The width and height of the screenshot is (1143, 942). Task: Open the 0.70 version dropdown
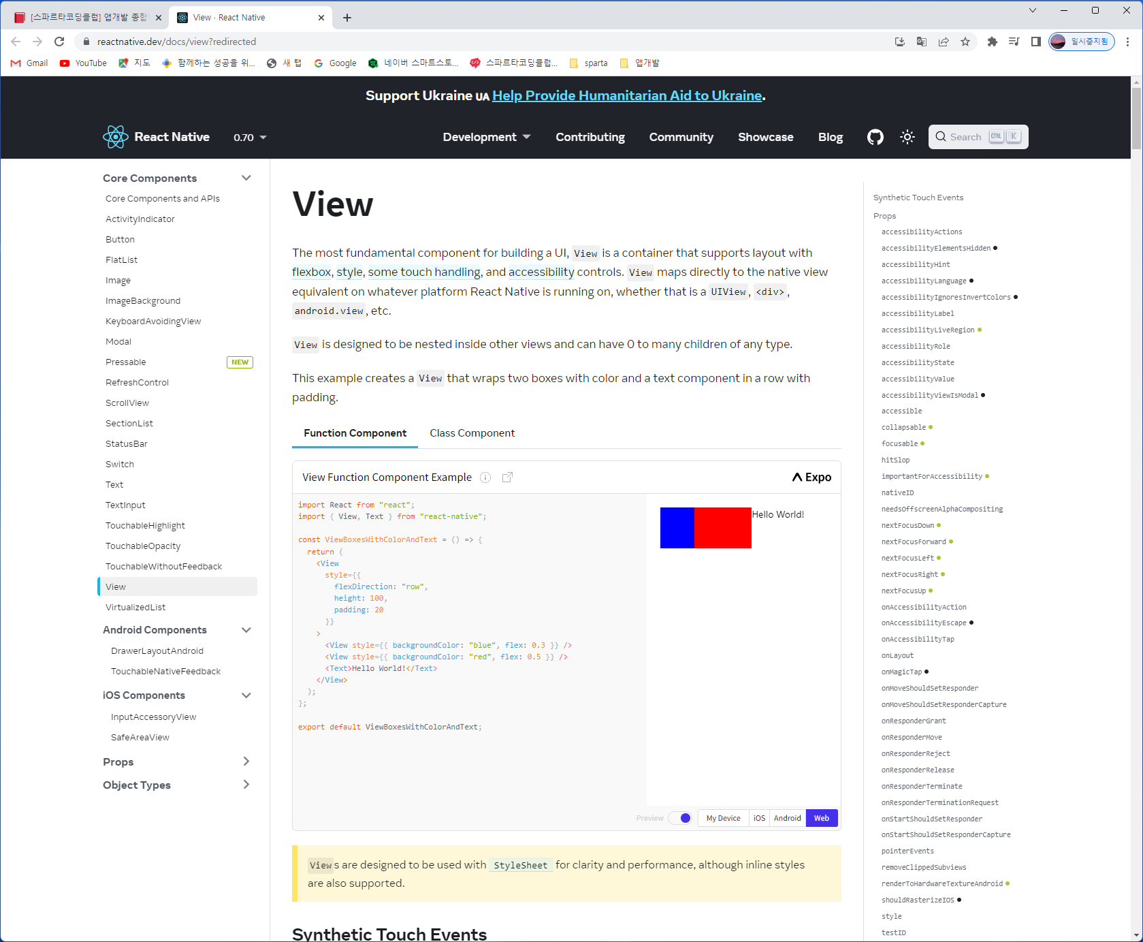click(250, 138)
